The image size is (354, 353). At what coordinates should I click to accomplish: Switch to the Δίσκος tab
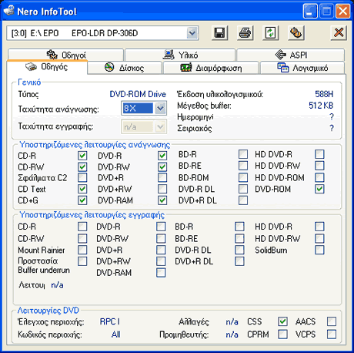125,68
